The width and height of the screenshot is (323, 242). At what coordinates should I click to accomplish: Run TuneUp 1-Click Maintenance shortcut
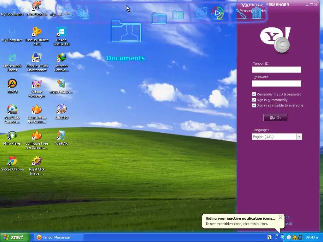37,63
